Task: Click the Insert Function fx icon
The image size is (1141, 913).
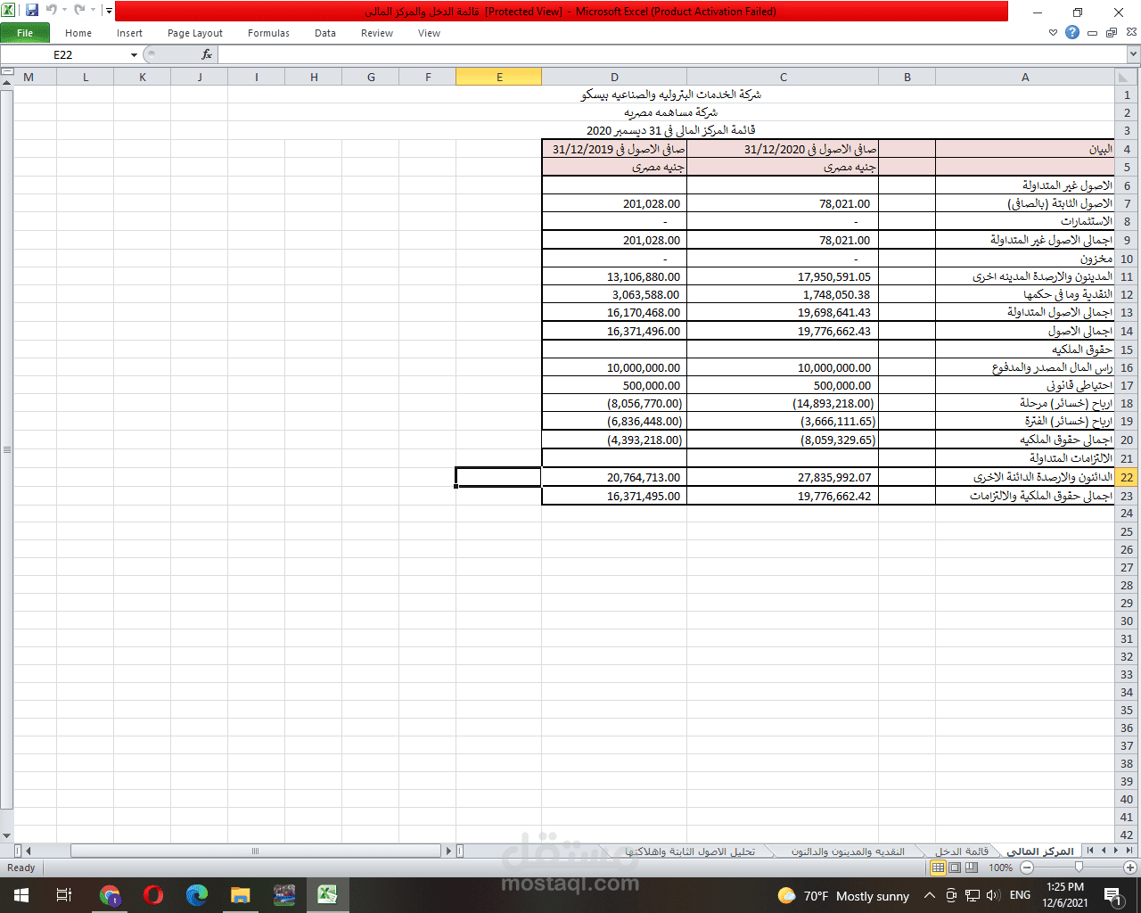Action: 207,54
